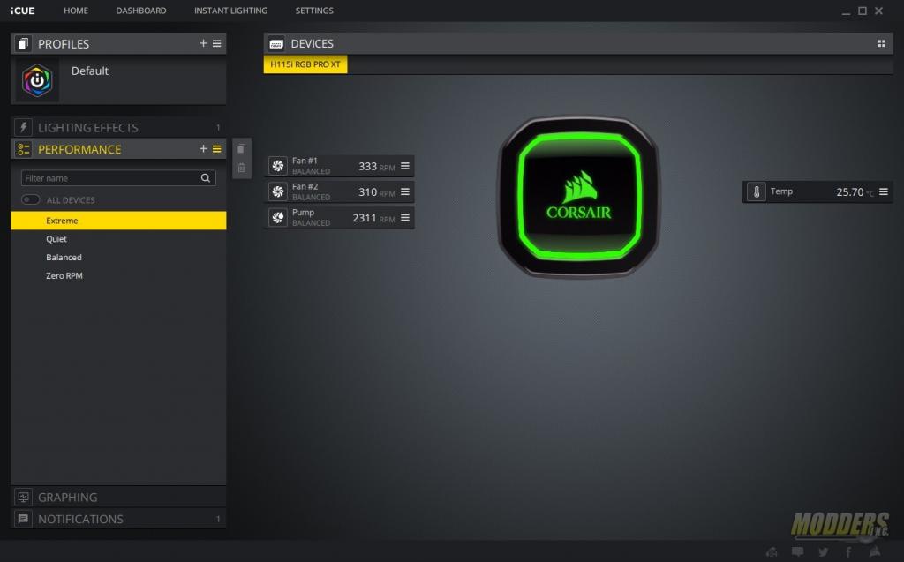The height and width of the screenshot is (562, 904).
Task: Click the Pump fan icon
Action: (x=278, y=217)
